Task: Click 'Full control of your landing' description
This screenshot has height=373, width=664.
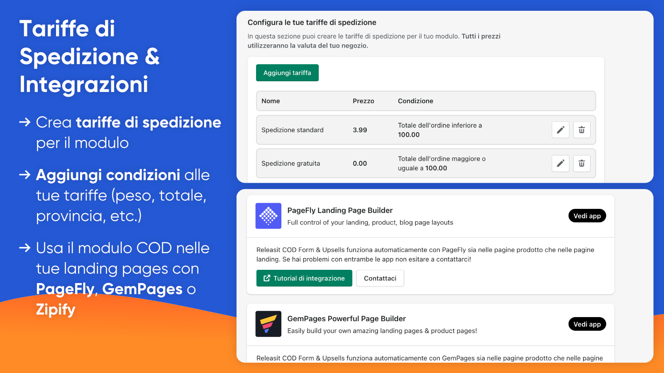Action: tap(370, 223)
